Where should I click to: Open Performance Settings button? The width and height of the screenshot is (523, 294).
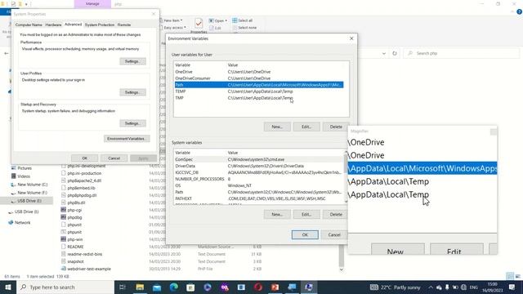(132, 61)
